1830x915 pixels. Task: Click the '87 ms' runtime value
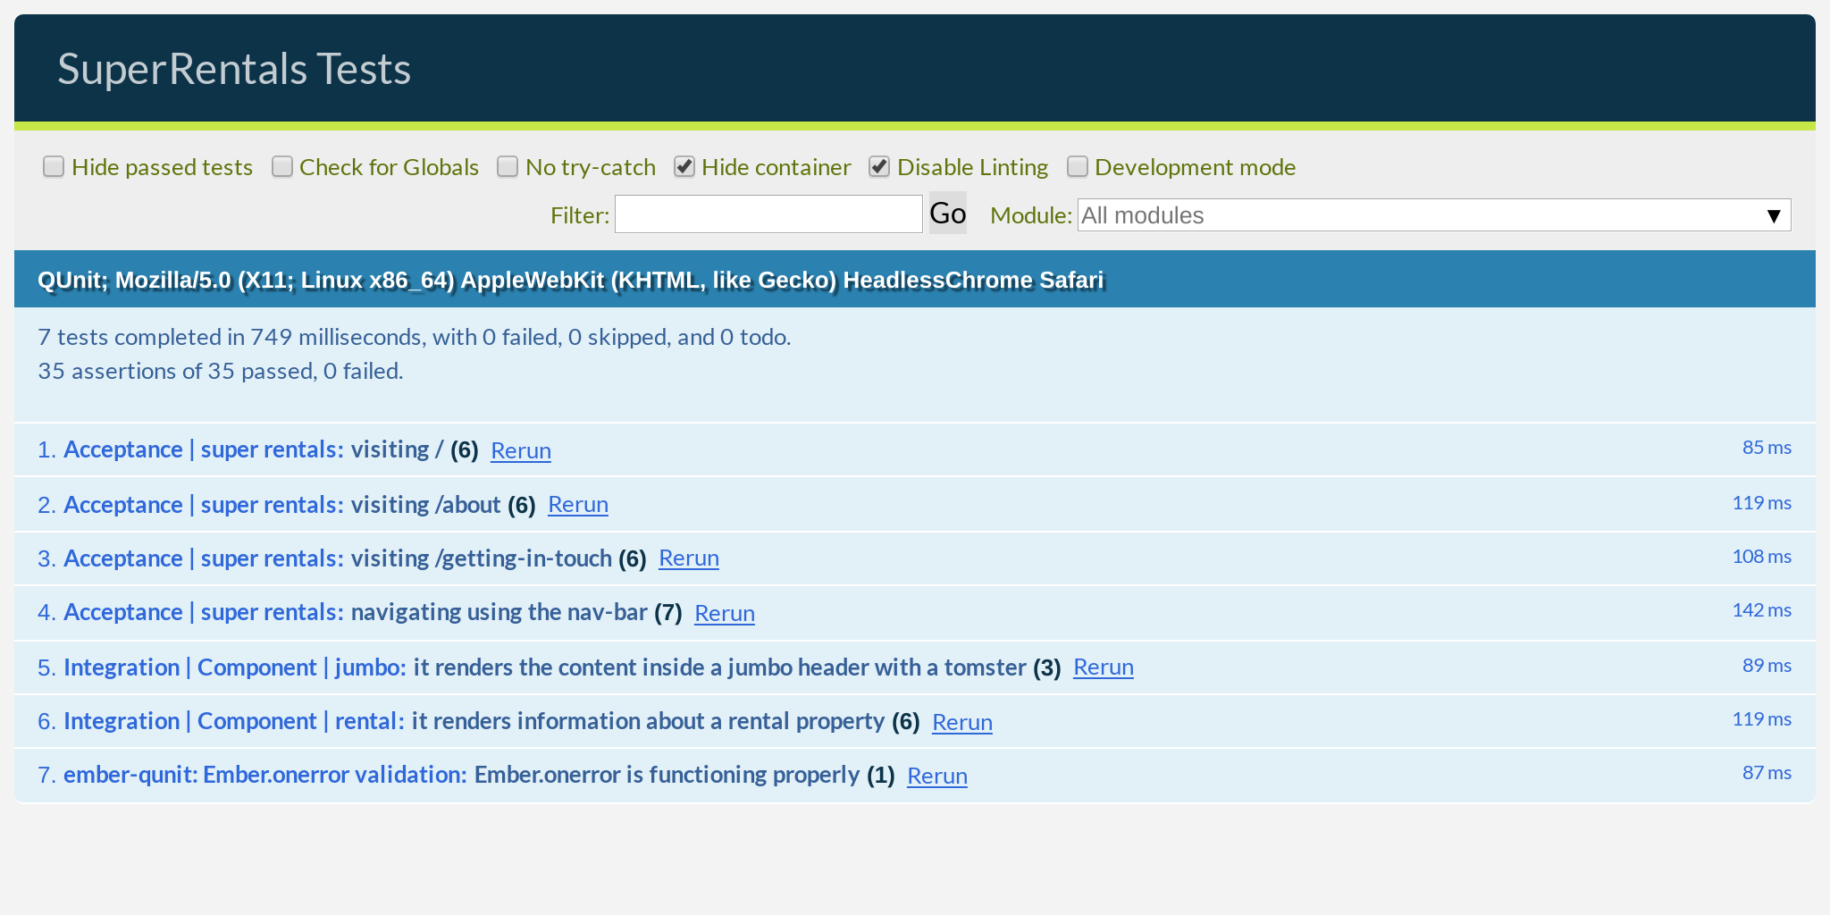[1767, 773]
